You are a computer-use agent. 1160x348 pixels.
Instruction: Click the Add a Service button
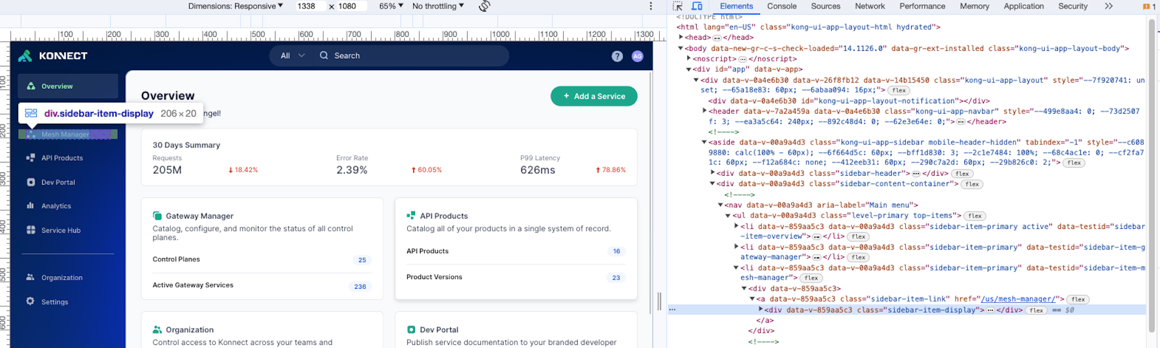click(x=593, y=96)
